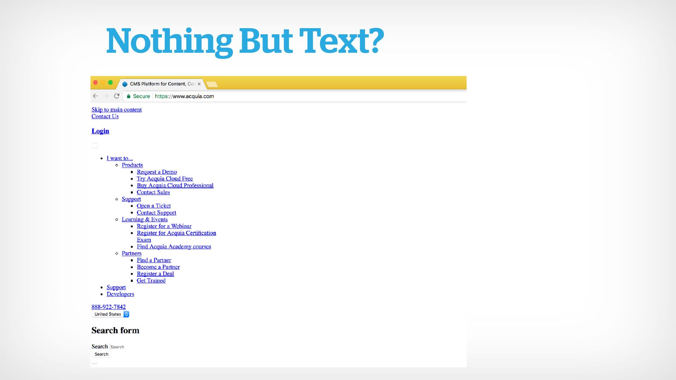Open the United States country dropdown

(x=111, y=314)
